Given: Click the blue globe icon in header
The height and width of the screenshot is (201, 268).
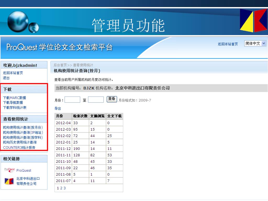Looking at the screenshot, I should point(18,22).
